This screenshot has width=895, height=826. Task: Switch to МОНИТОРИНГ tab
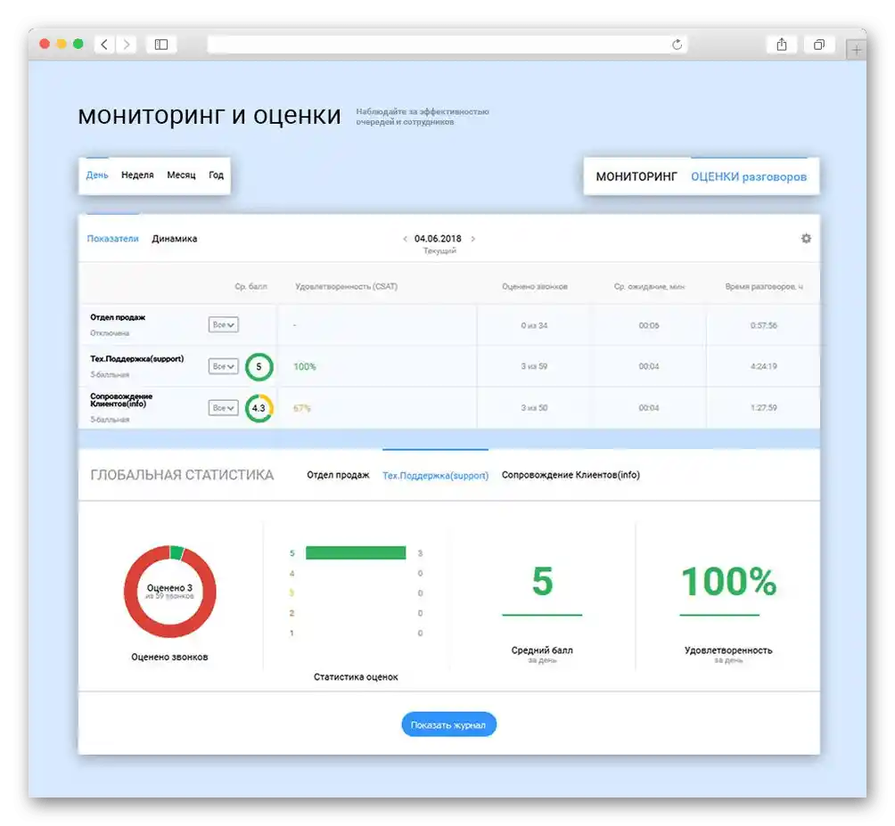[636, 176]
